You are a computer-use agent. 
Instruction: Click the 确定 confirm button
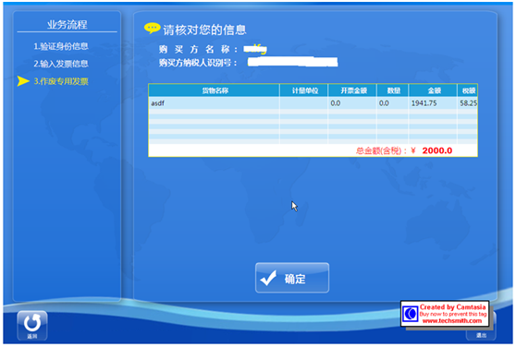coord(292,278)
